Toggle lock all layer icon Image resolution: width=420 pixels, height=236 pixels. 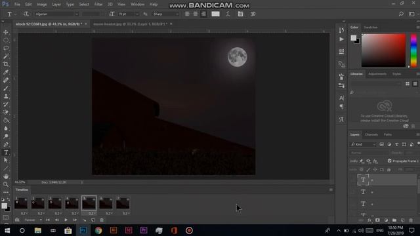388,170
